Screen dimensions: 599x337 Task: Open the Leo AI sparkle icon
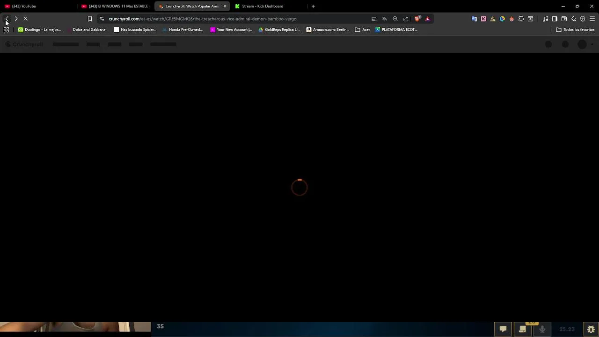(x=573, y=19)
